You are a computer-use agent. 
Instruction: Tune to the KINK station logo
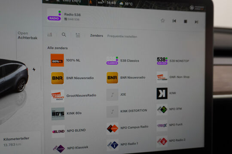tap(162, 93)
